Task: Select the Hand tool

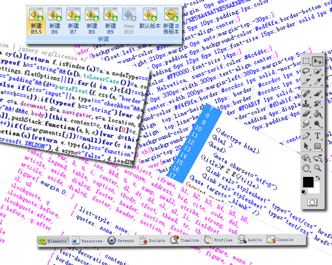Action: (x=306, y=168)
